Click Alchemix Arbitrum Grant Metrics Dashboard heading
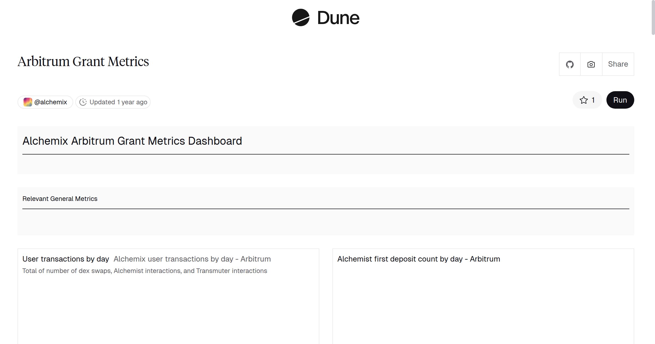Viewport: 655px width, 344px height. coord(132,141)
